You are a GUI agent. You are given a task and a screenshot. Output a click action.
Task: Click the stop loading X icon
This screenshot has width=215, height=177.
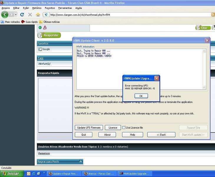tap(30, 14)
